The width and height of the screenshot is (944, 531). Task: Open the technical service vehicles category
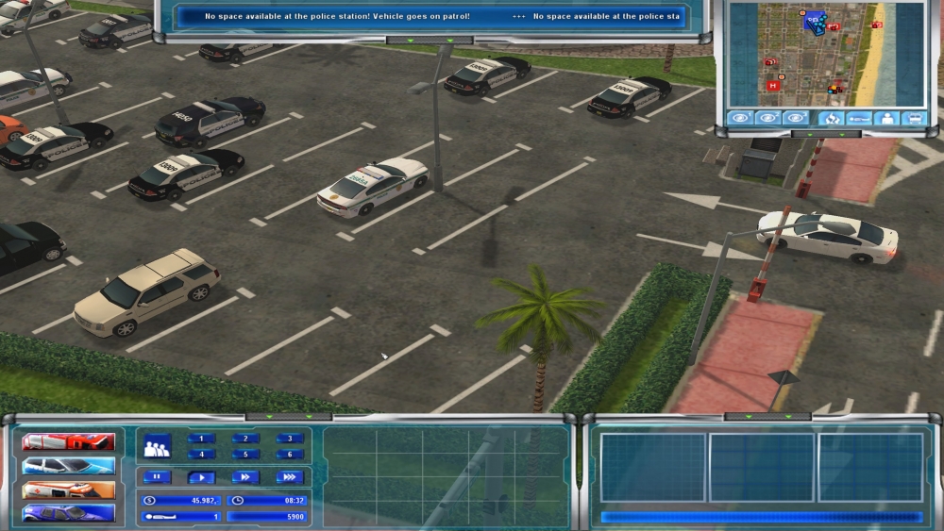68,513
